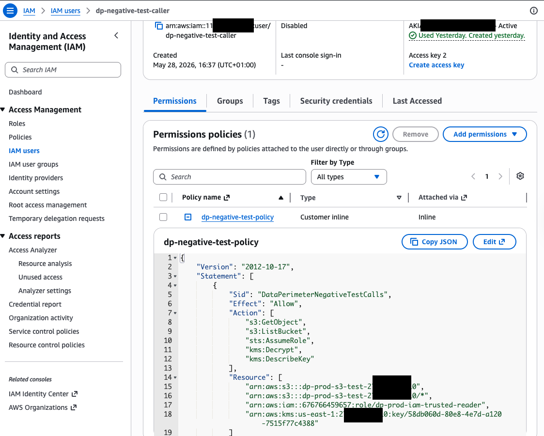Open the Filter by Type dropdown

pos(349,177)
